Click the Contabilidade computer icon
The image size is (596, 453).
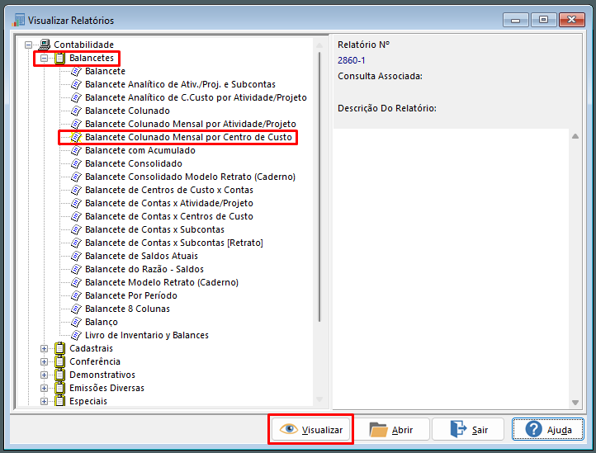click(45, 45)
